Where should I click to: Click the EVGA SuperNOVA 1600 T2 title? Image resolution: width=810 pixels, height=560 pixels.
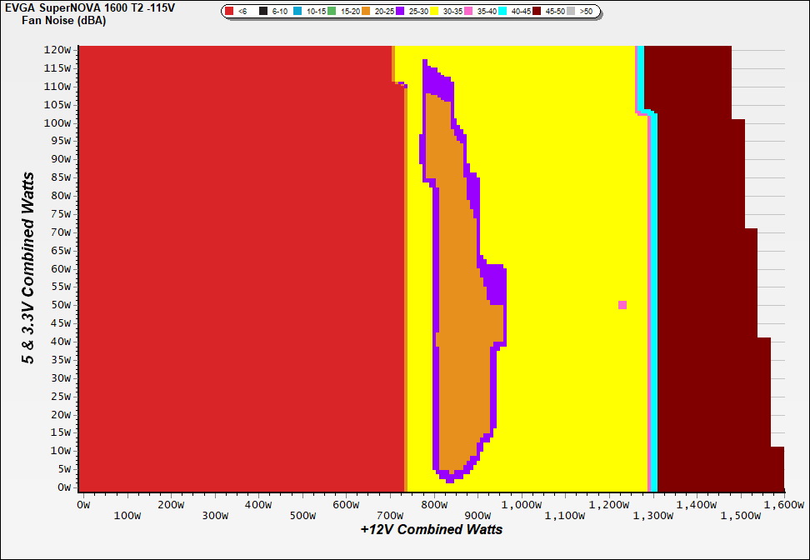[x=90, y=7]
